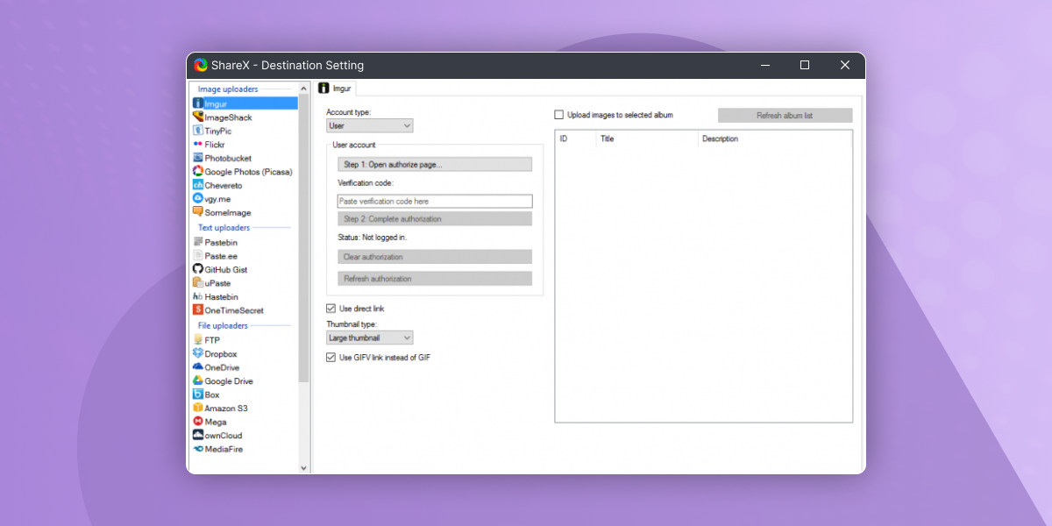Click the Title column header
1052x526 pixels.
(x=647, y=139)
